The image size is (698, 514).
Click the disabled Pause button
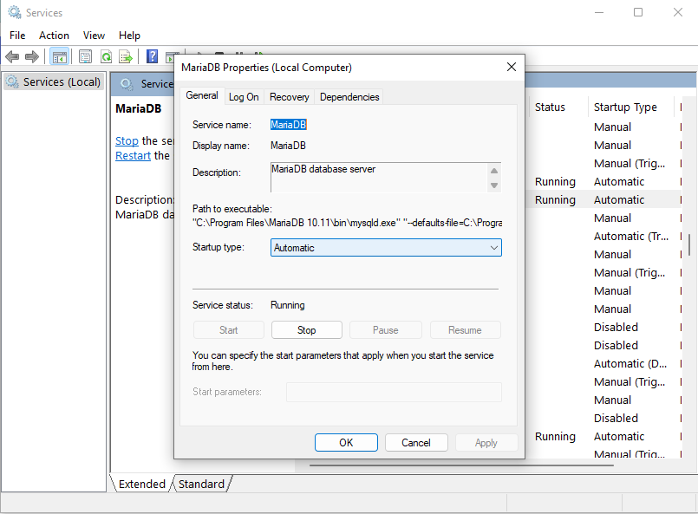coord(386,330)
